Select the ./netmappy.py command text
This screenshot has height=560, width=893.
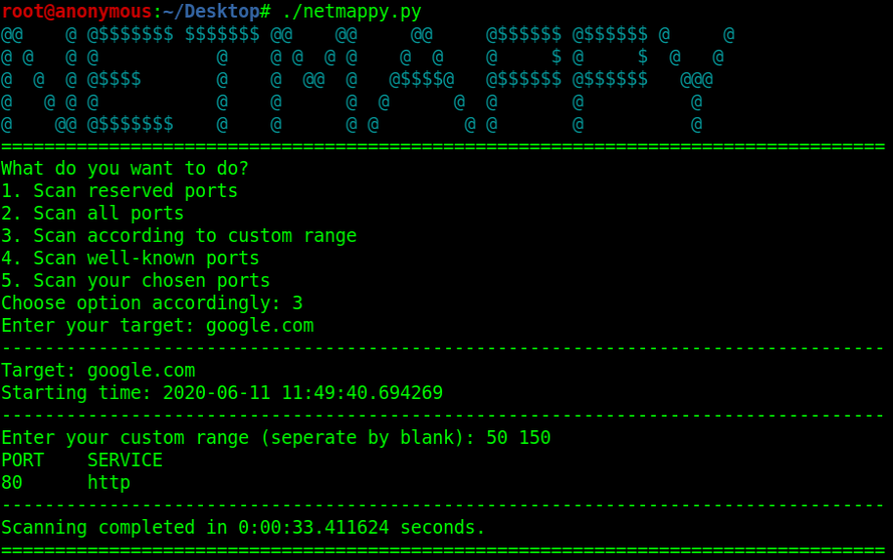[x=351, y=12]
